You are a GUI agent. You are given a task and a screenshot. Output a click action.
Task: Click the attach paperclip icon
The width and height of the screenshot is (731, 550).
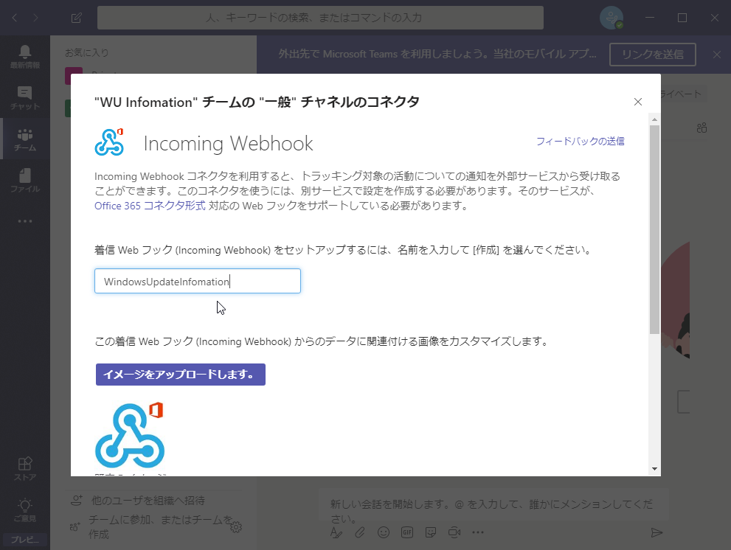pyautogui.click(x=360, y=532)
